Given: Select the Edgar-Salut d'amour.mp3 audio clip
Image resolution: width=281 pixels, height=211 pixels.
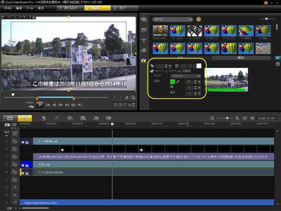Looking at the screenshot, I should (147, 203).
